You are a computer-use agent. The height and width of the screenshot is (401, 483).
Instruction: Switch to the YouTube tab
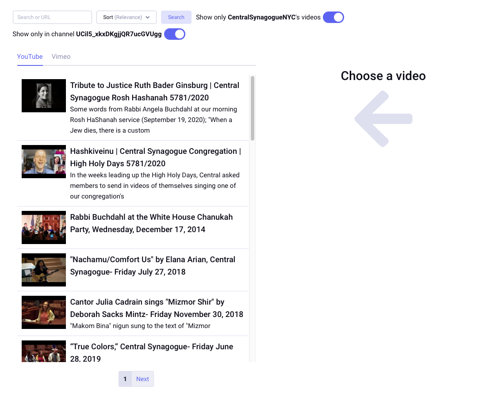30,57
